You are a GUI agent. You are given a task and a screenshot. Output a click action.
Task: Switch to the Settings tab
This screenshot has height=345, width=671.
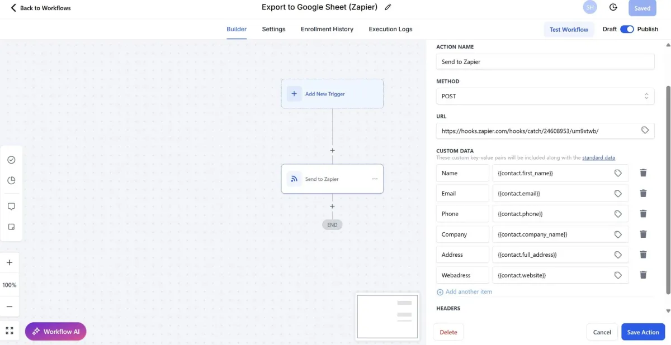[273, 29]
